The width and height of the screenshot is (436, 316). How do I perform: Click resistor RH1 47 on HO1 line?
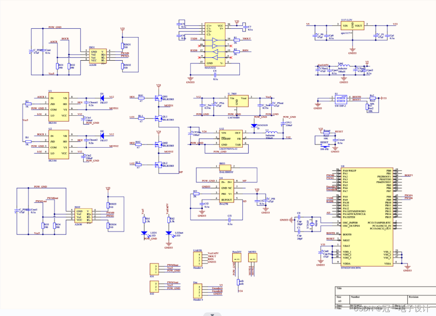[141, 98]
